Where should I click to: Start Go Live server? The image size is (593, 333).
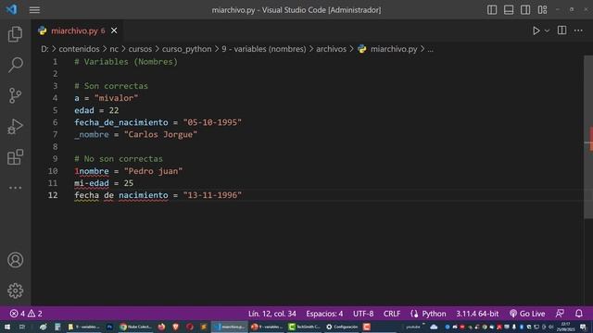pyautogui.click(x=527, y=314)
